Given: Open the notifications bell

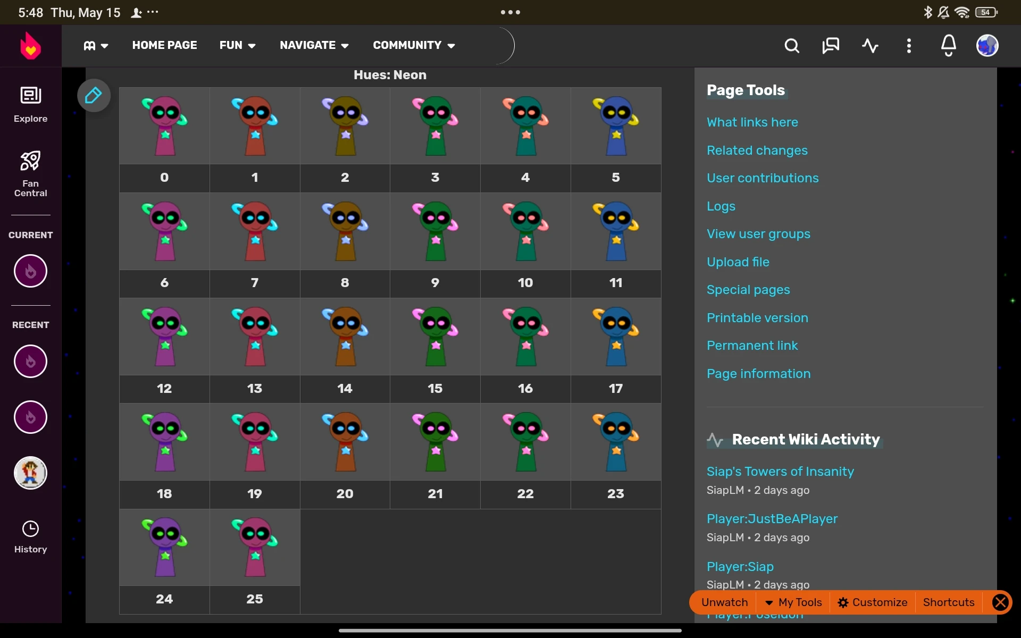Looking at the screenshot, I should pos(948,46).
